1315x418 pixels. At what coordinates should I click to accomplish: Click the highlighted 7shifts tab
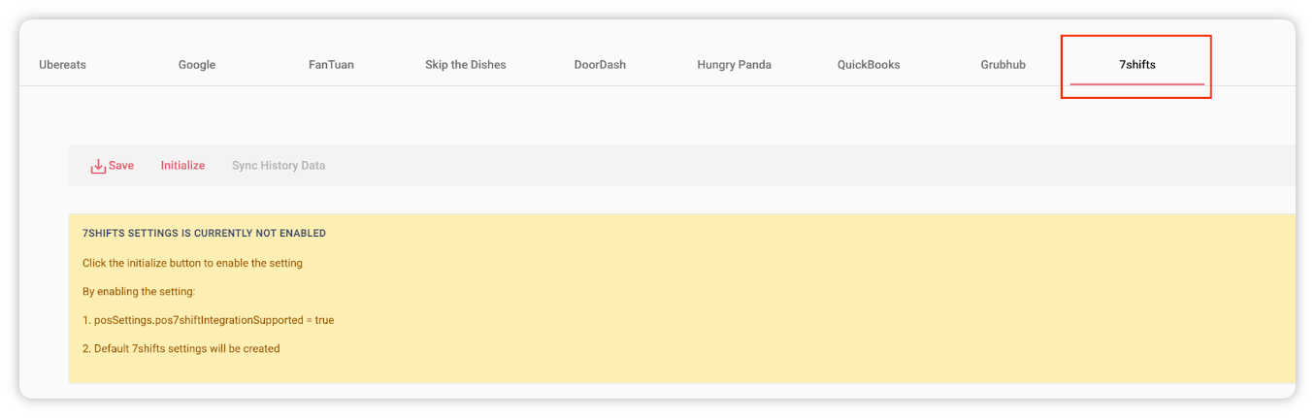(x=1136, y=65)
